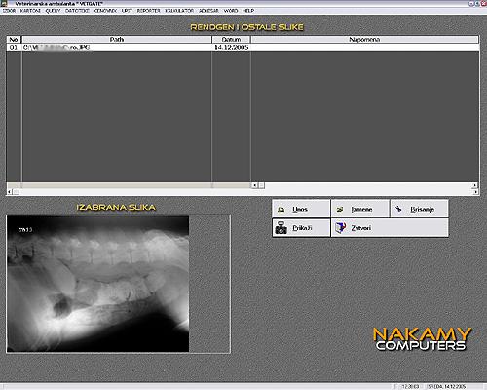487x390 pixels.
Task: Click the Napomena column header
Action: point(364,40)
